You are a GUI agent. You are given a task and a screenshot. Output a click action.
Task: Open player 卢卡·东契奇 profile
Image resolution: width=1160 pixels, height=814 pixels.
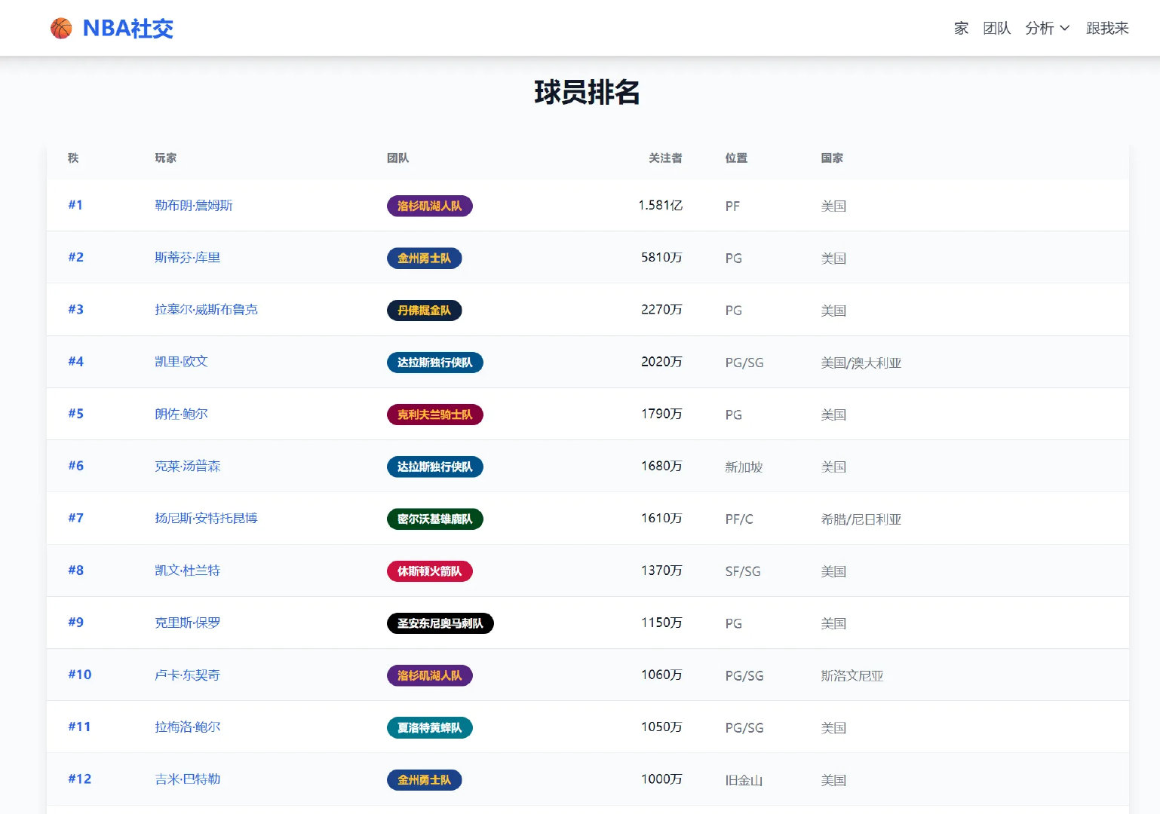tap(188, 675)
